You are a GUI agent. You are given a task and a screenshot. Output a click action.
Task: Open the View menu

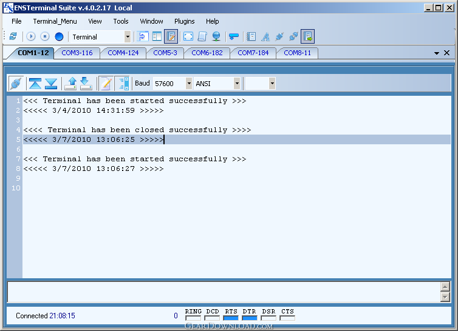[95, 21]
